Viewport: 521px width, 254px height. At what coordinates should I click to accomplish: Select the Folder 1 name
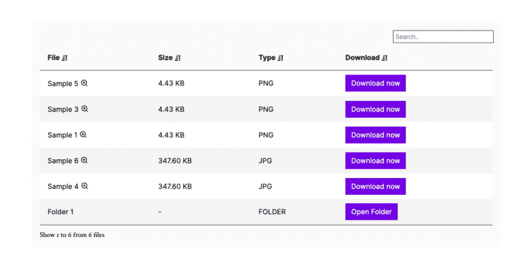pyautogui.click(x=60, y=211)
